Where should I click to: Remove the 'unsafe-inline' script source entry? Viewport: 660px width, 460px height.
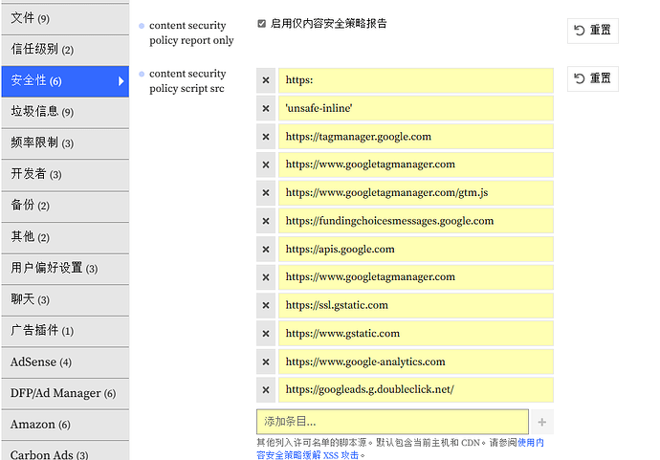tap(266, 109)
